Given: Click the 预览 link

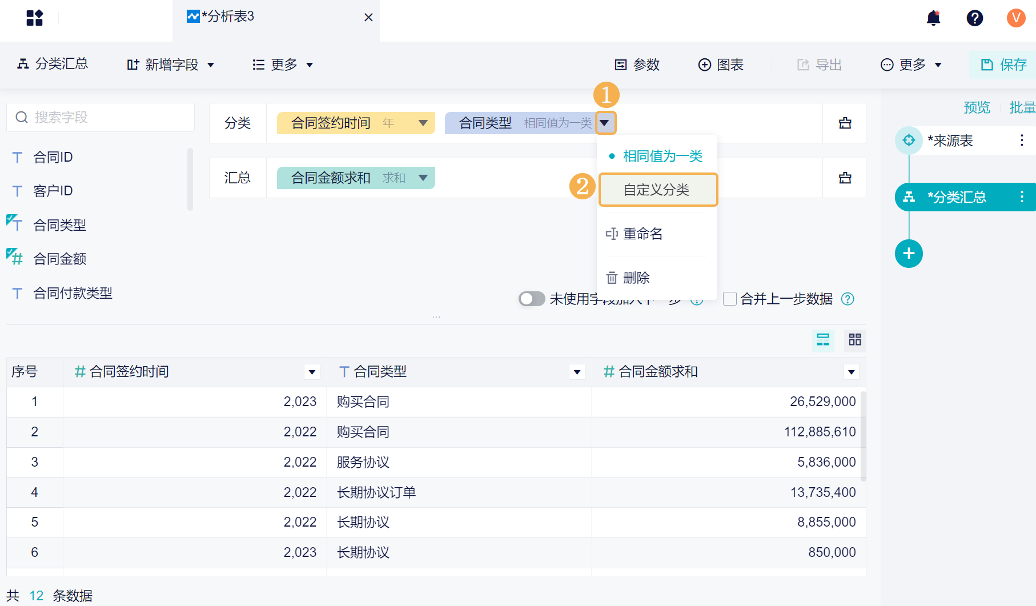Looking at the screenshot, I should 977,107.
